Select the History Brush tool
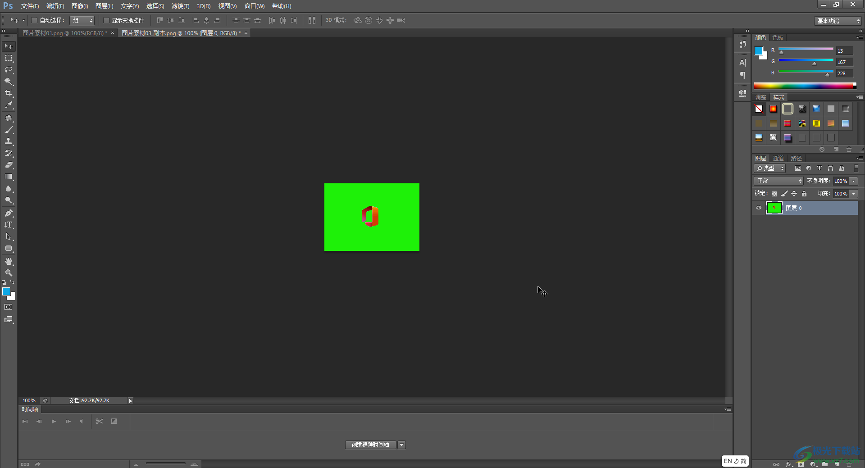The width and height of the screenshot is (865, 468). 9,153
